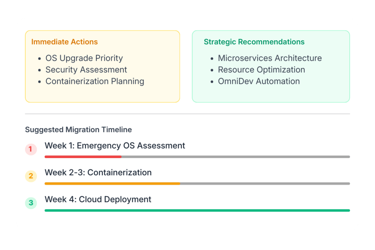Select OmniDev Automation list item
This screenshot has height=250, width=375.
pos(259,81)
